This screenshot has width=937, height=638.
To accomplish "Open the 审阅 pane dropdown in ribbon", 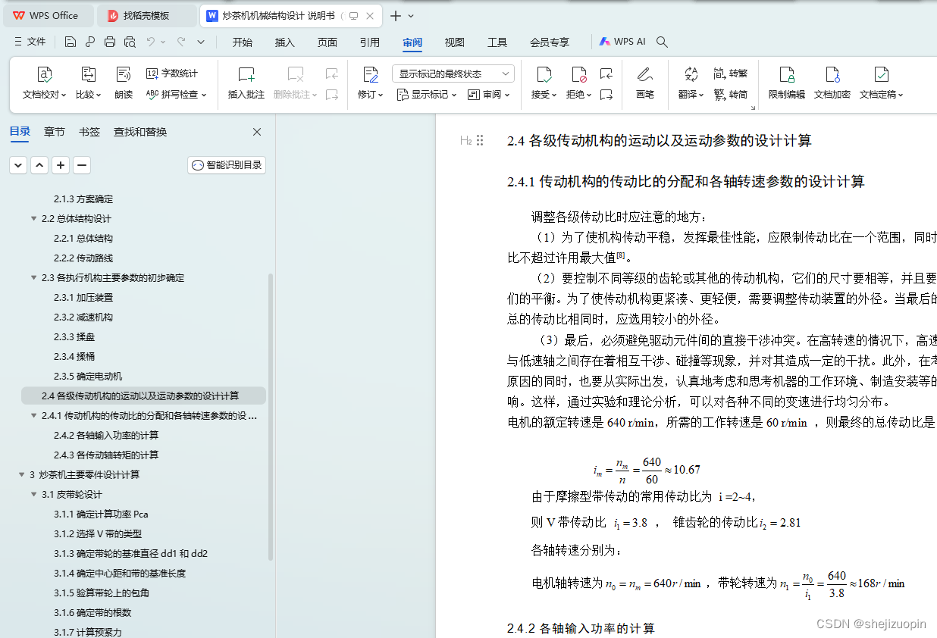I will point(489,95).
